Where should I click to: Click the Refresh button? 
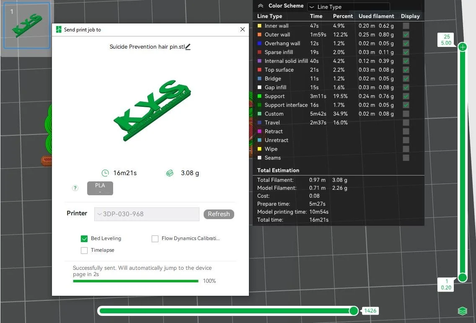tap(219, 214)
